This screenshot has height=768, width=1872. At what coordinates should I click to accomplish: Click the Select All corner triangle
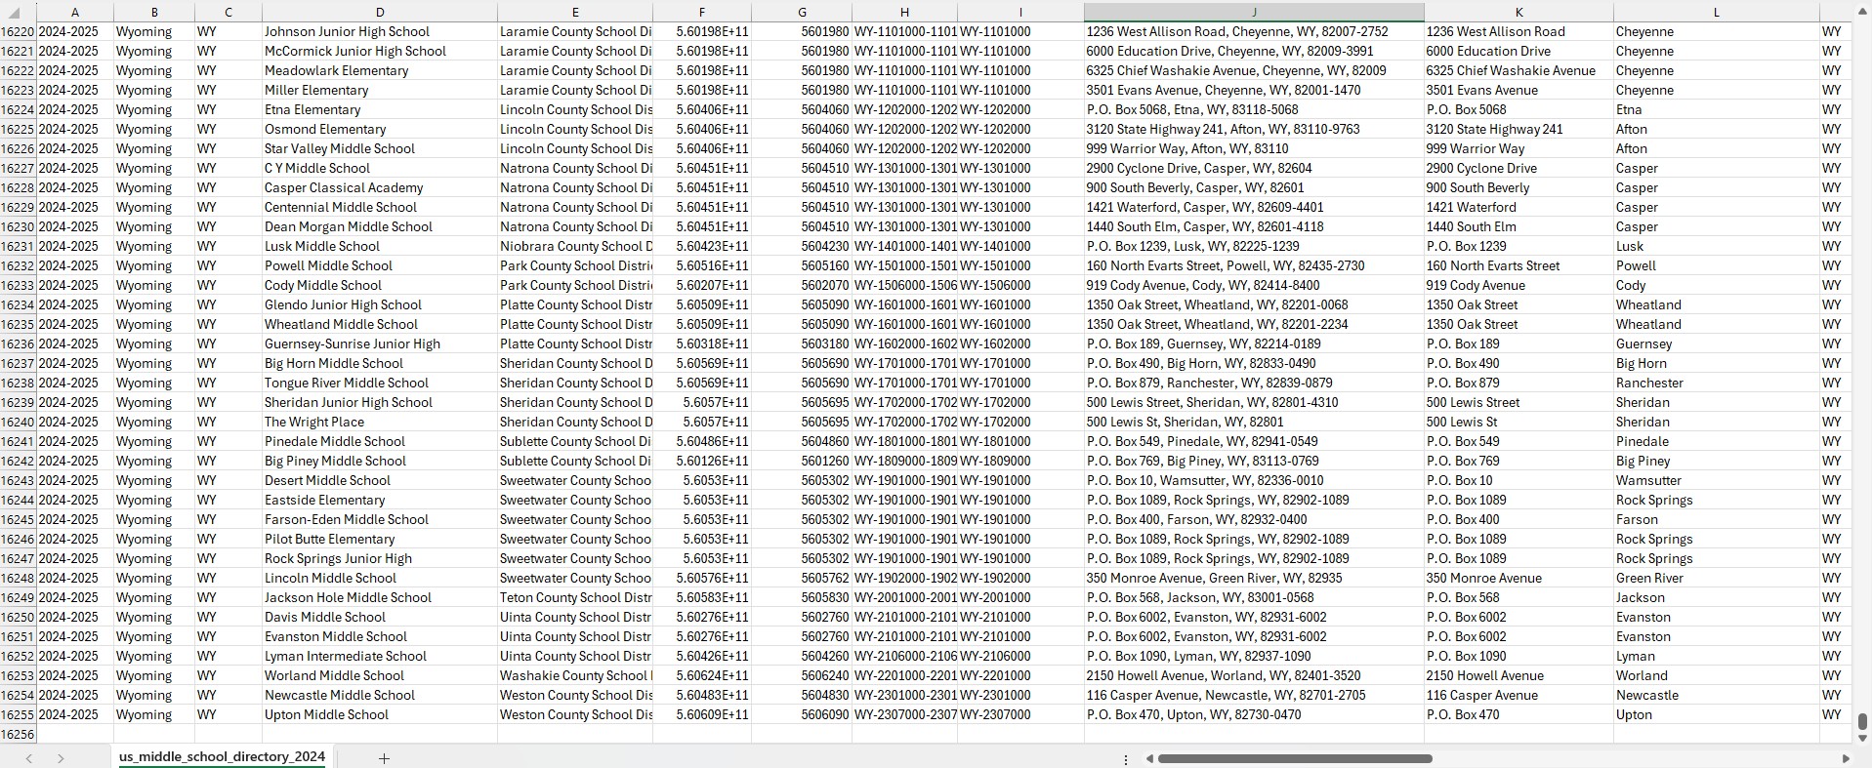[15, 14]
